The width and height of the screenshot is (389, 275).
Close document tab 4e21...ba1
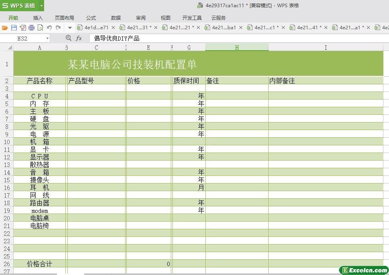click(x=241, y=28)
